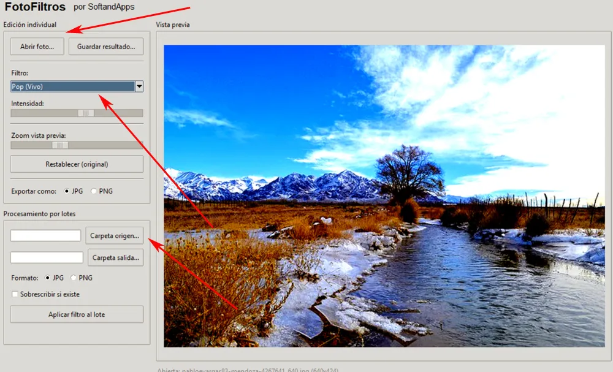Expand the Filtro dropdown arrow
Screen dimensions: 613x372
139,86
